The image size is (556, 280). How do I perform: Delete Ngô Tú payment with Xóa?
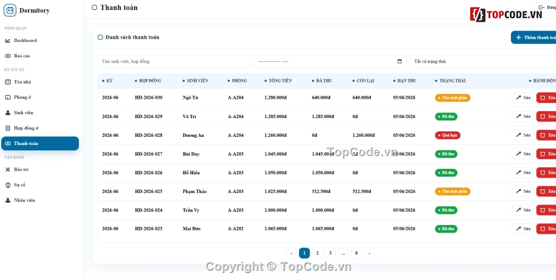coord(547,98)
